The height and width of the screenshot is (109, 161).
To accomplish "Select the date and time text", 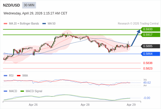I will click(x=35, y=13).
